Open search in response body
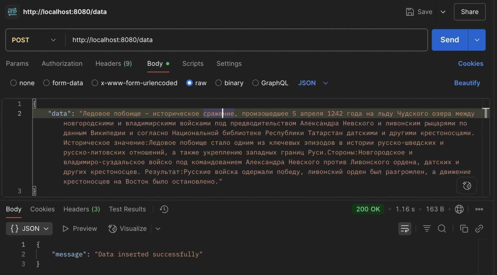The height and width of the screenshot is (275, 497). pos(442,229)
